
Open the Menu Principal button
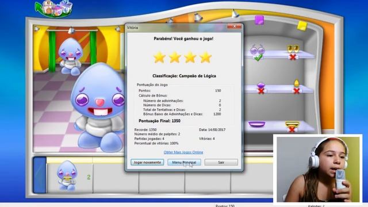[184, 162]
